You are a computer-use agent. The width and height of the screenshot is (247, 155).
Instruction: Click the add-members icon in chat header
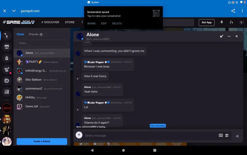[222, 36]
